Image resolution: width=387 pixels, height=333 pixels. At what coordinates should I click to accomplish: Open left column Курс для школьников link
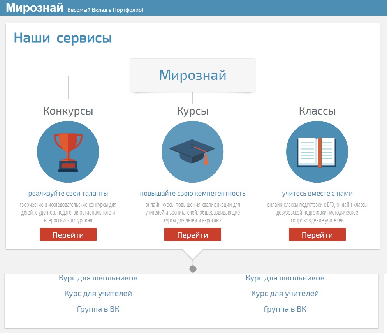click(x=98, y=278)
